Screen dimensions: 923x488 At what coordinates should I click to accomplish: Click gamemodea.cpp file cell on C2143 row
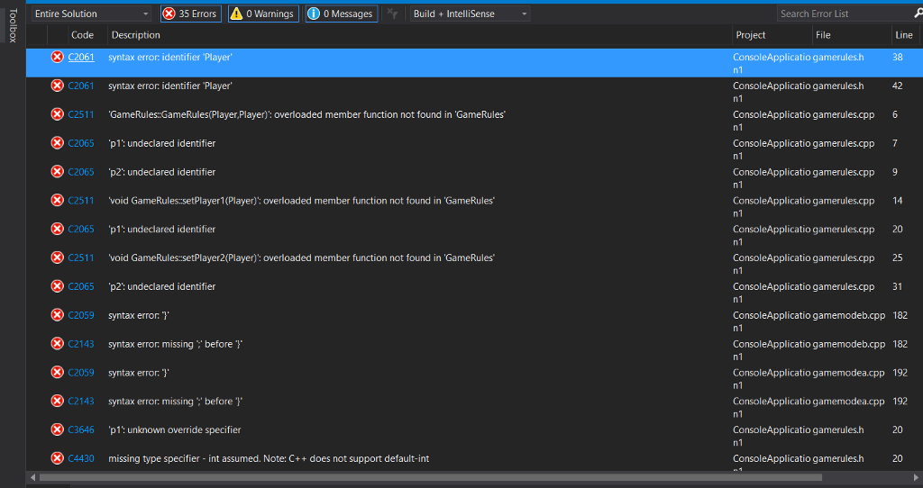coord(849,402)
